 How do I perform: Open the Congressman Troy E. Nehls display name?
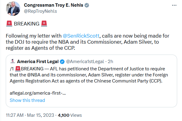point(54,5)
